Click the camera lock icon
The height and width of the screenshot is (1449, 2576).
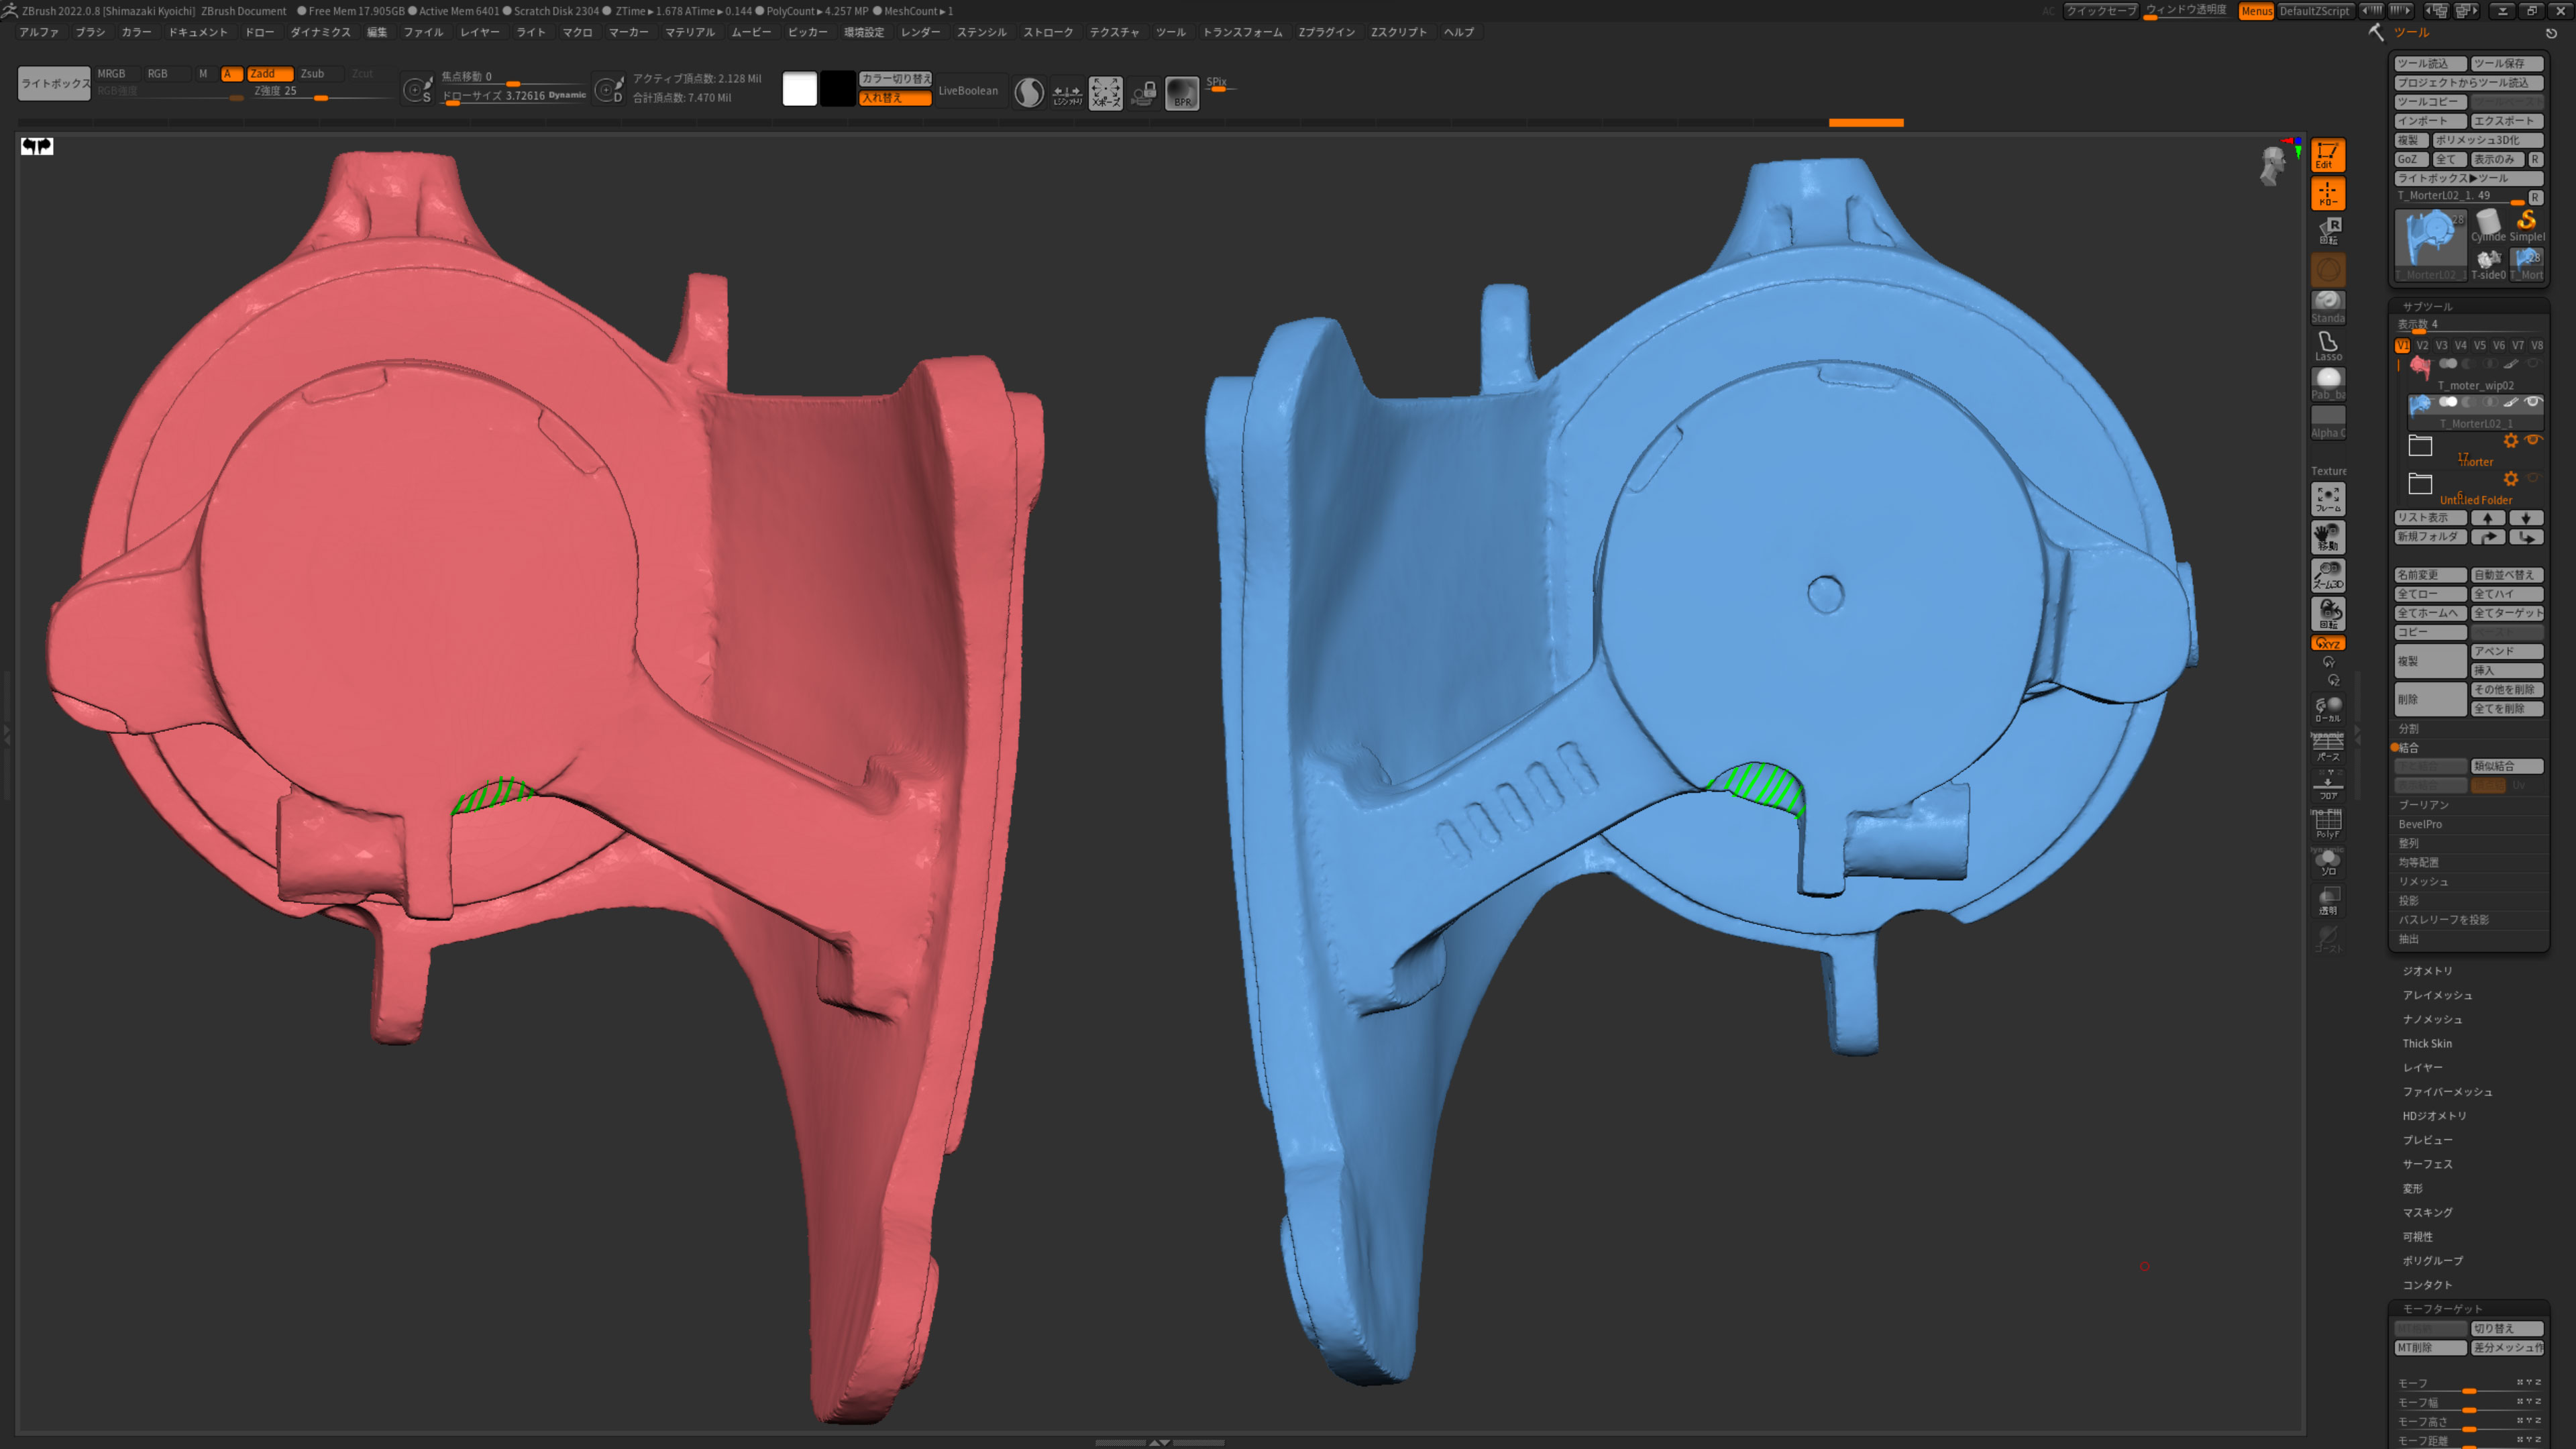point(1143,93)
